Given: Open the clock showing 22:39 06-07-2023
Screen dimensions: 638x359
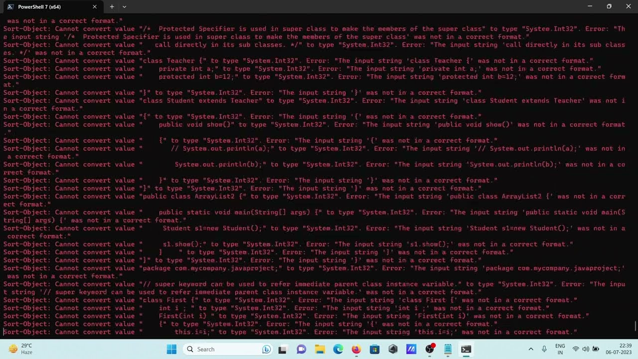Looking at the screenshot, I should point(618,349).
